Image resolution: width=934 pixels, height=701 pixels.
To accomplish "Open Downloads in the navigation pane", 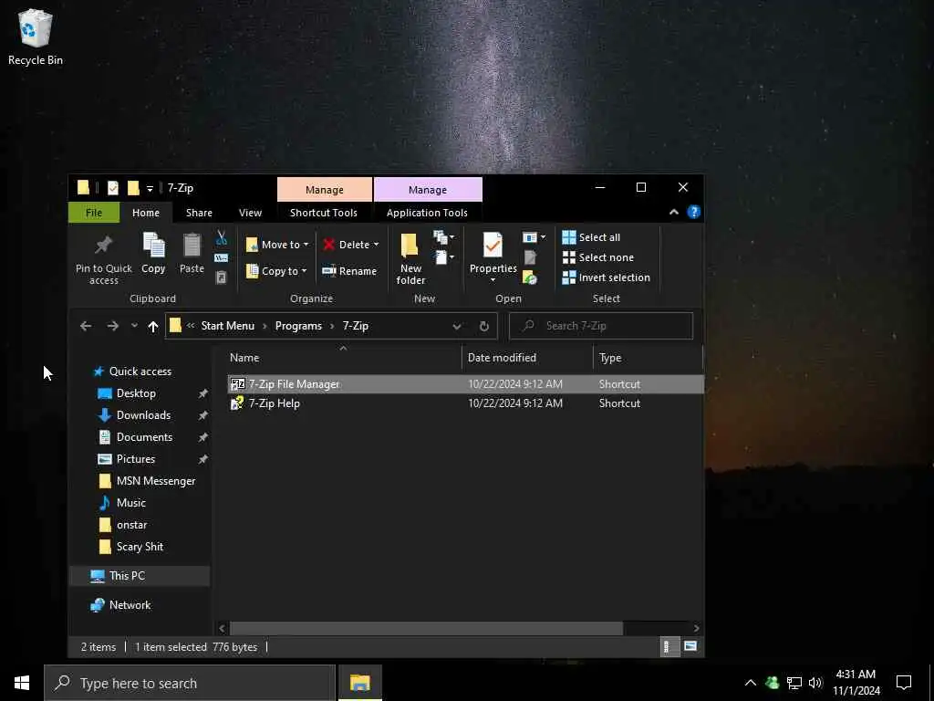I will [143, 415].
